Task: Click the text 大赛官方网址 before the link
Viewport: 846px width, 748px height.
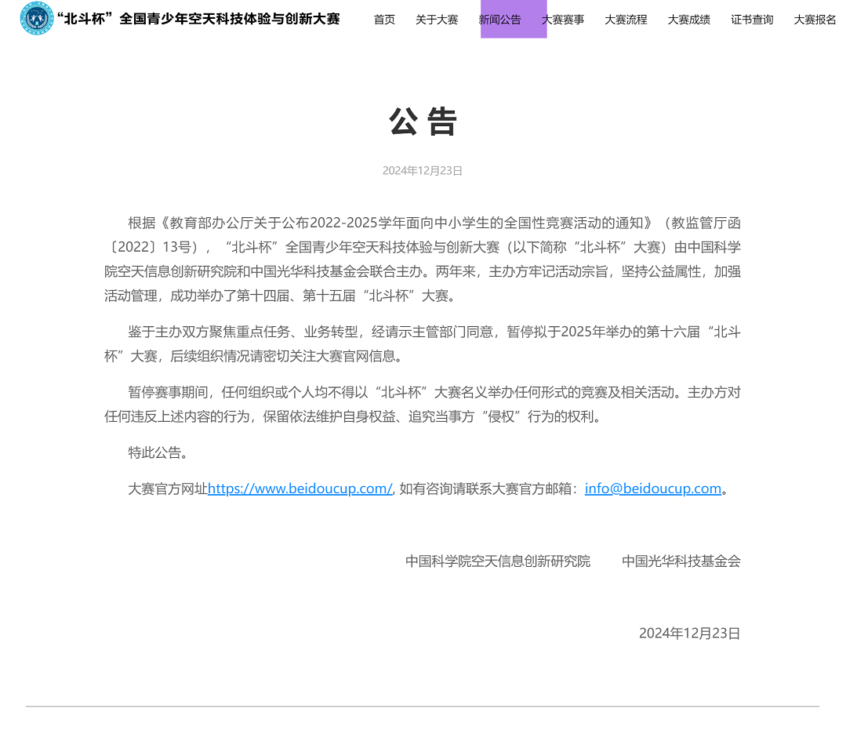Action: click(x=168, y=488)
